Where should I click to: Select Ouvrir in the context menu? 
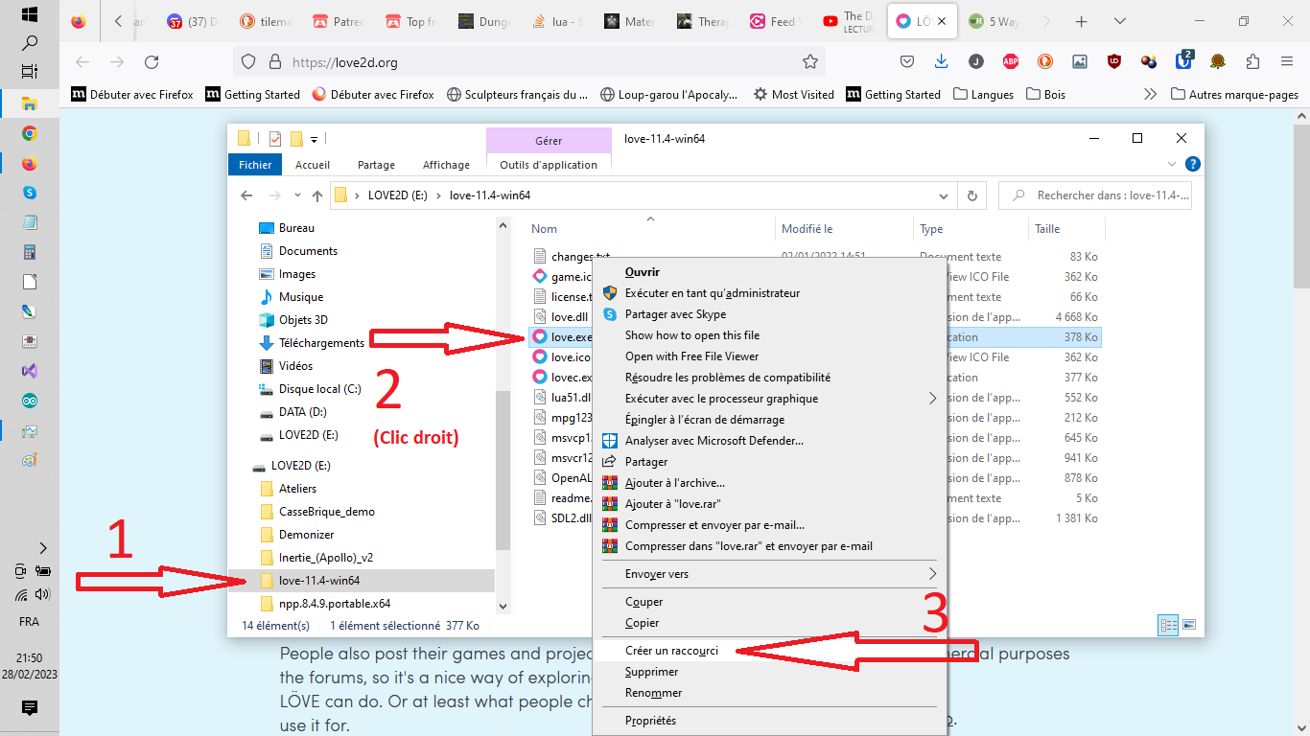coord(642,272)
